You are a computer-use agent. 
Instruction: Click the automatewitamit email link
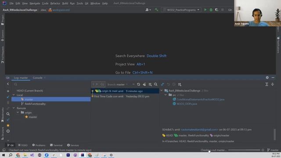[x=199, y=129]
